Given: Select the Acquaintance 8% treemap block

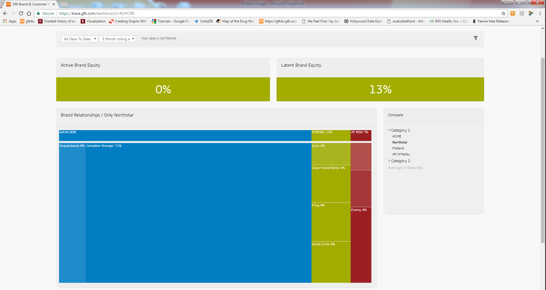Looking at the screenshot, I should tap(72, 213).
